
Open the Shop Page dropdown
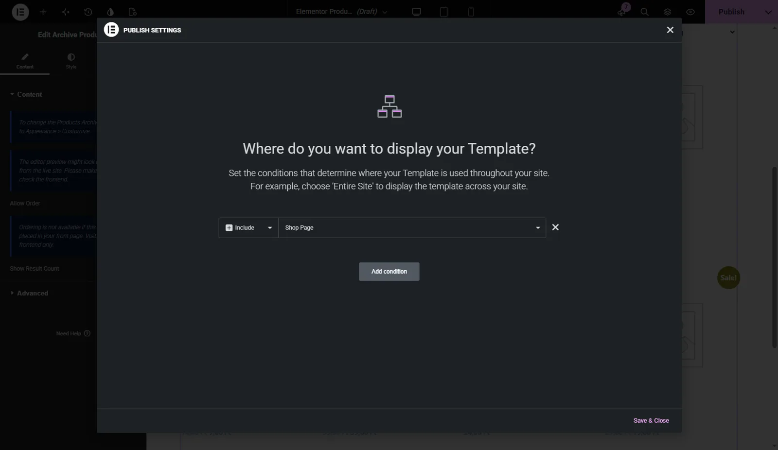[412, 227]
